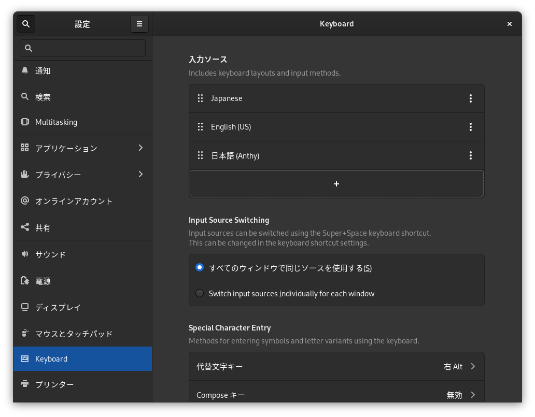Click the sidebar search input field
535x417 pixels.
[x=82, y=48]
